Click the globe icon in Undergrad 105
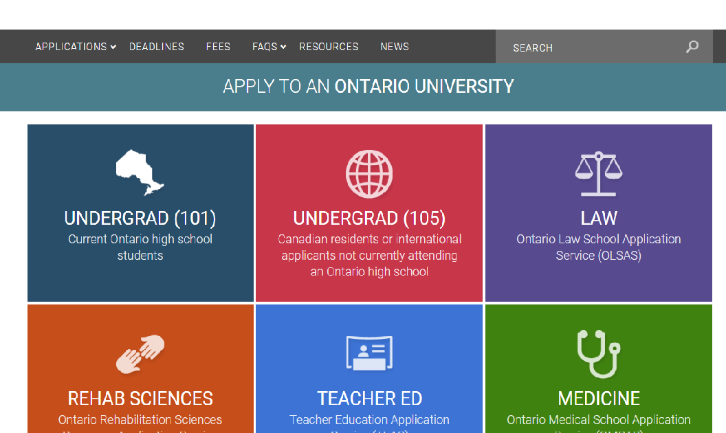726x433 pixels. tap(369, 174)
